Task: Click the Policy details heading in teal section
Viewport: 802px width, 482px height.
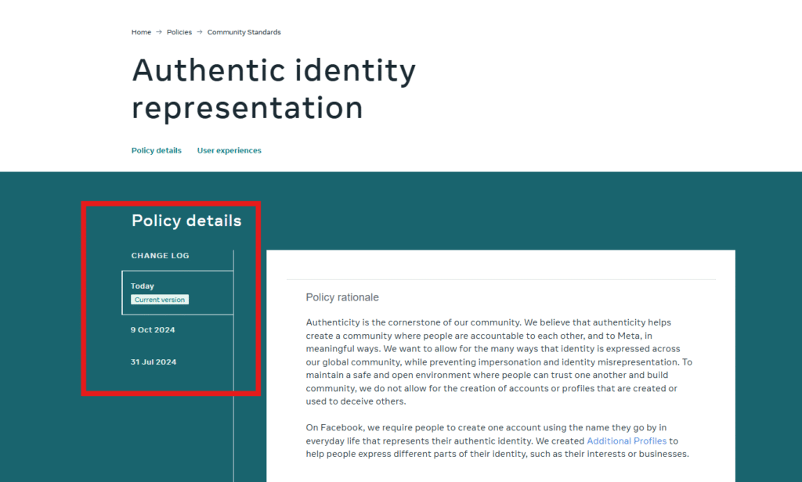Action: [186, 221]
